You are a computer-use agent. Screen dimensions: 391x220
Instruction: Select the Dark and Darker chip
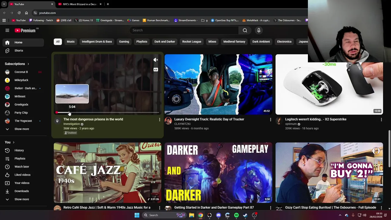[165, 42]
